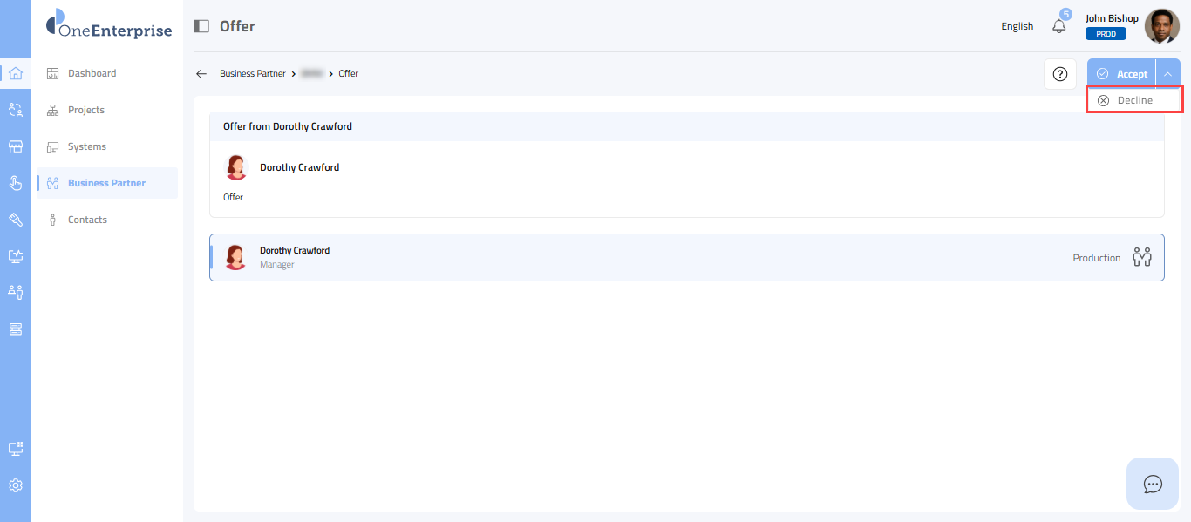1191x522 pixels.
Task: Toggle the sidebar collapse panel icon
Action: pos(201,26)
